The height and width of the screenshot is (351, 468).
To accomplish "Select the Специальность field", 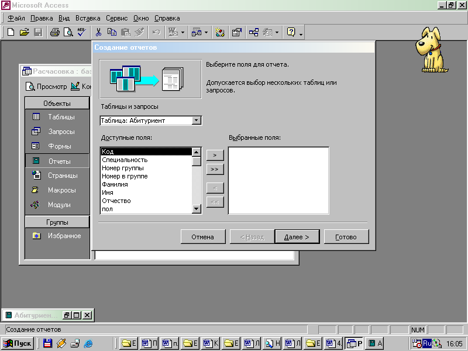I will (146, 160).
